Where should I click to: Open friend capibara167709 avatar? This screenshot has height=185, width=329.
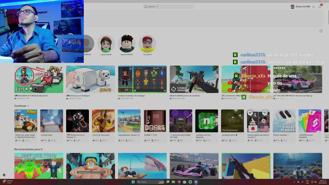pyautogui.click(x=127, y=44)
